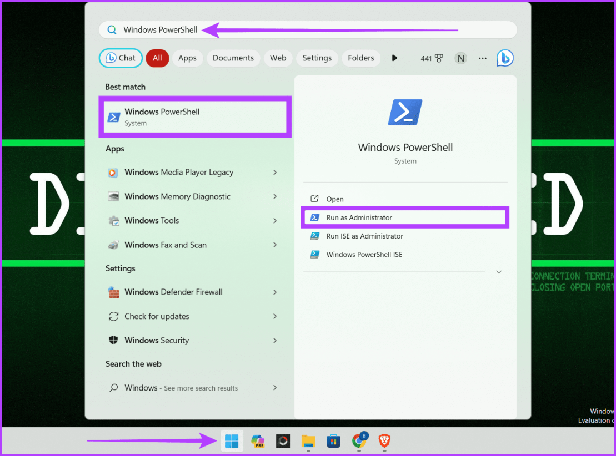Switch to the Apps filter
This screenshot has width=616, height=456.
point(187,58)
